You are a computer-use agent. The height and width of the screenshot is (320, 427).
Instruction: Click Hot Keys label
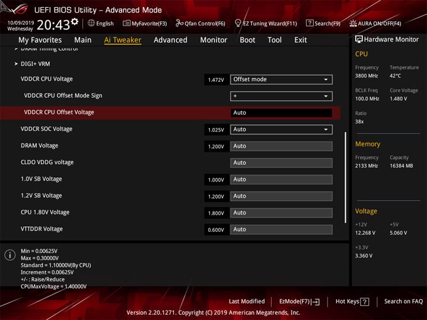pyautogui.click(x=347, y=302)
